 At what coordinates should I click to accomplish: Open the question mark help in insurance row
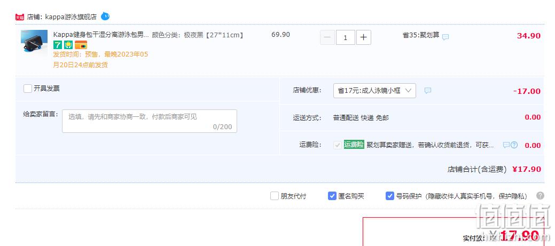514,145
